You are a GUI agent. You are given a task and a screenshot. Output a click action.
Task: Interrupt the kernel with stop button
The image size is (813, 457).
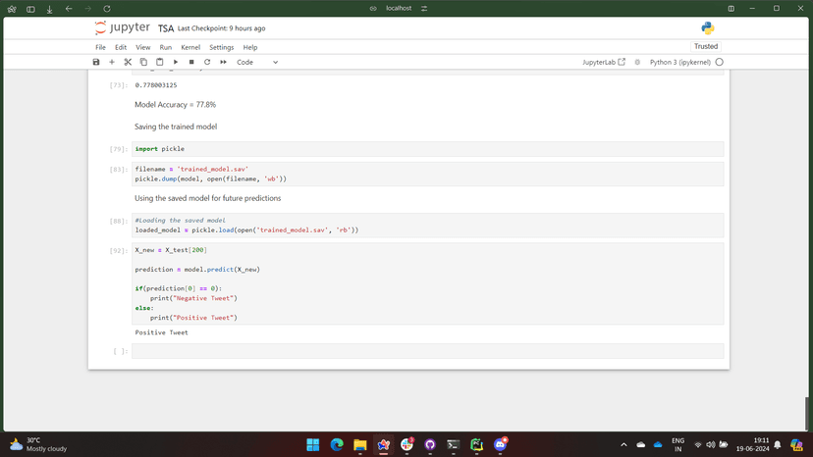point(191,62)
